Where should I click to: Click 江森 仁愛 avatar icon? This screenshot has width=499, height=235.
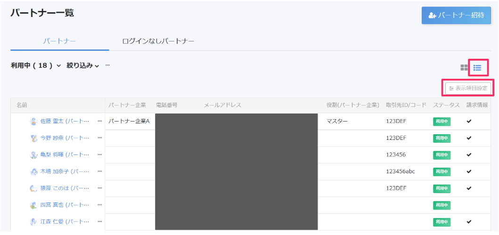coord(34,222)
